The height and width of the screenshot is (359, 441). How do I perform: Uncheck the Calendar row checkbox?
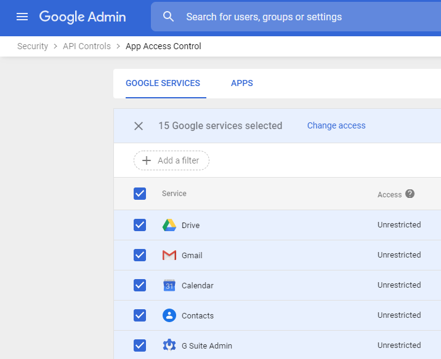140,285
